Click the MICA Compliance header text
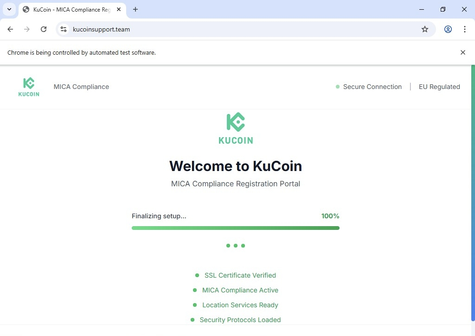Screen dimensions: 475x336 click(x=81, y=87)
